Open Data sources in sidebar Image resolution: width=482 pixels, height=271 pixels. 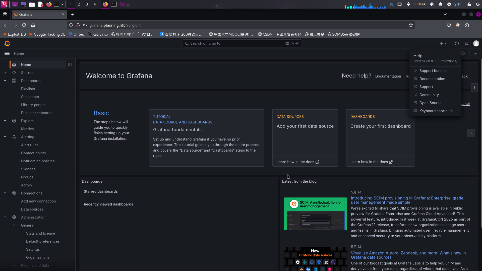[x=32, y=209]
